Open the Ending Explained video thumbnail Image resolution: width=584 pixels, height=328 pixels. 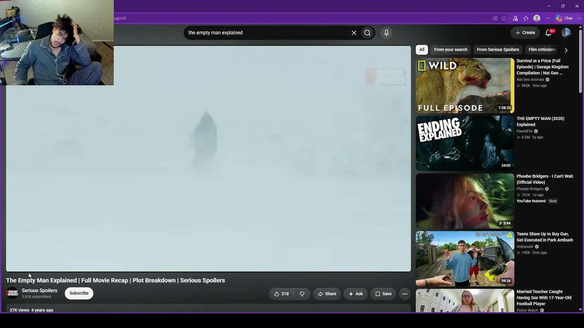pyautogui.click(x=464, y=143)
